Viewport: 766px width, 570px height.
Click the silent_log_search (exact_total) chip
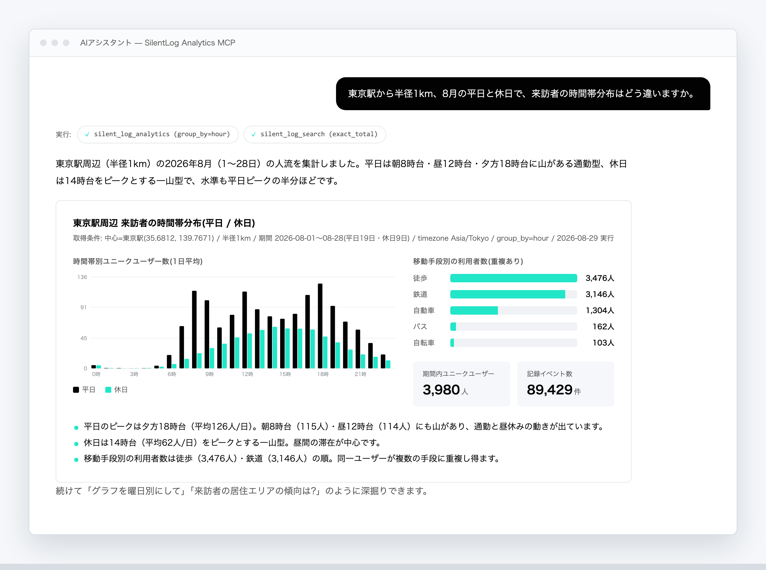tap(314, 134)
